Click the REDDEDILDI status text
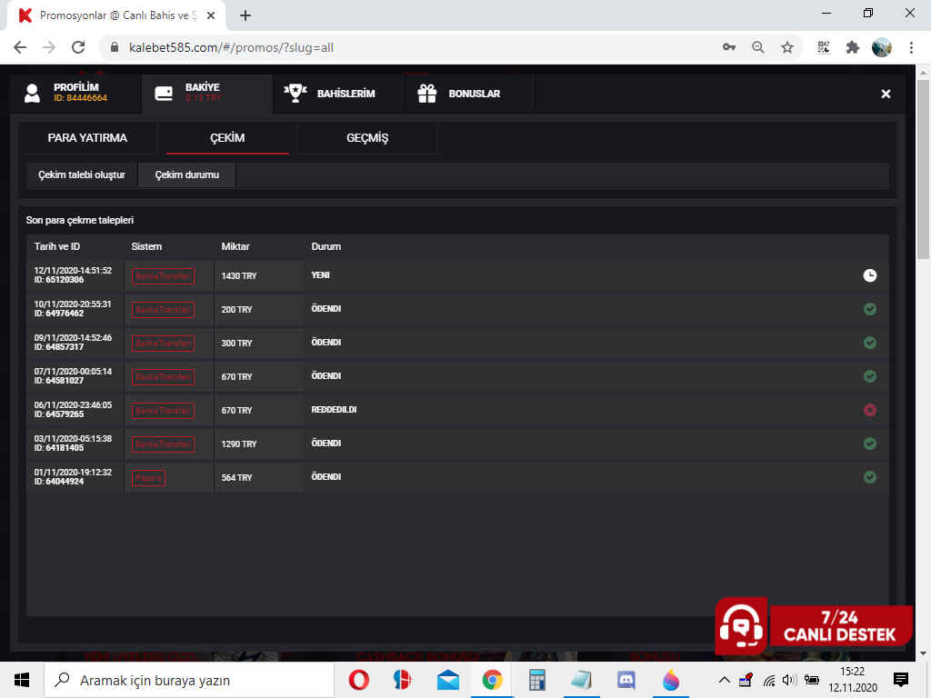This screenshot has height=698, width=931. tap(334, 410)
